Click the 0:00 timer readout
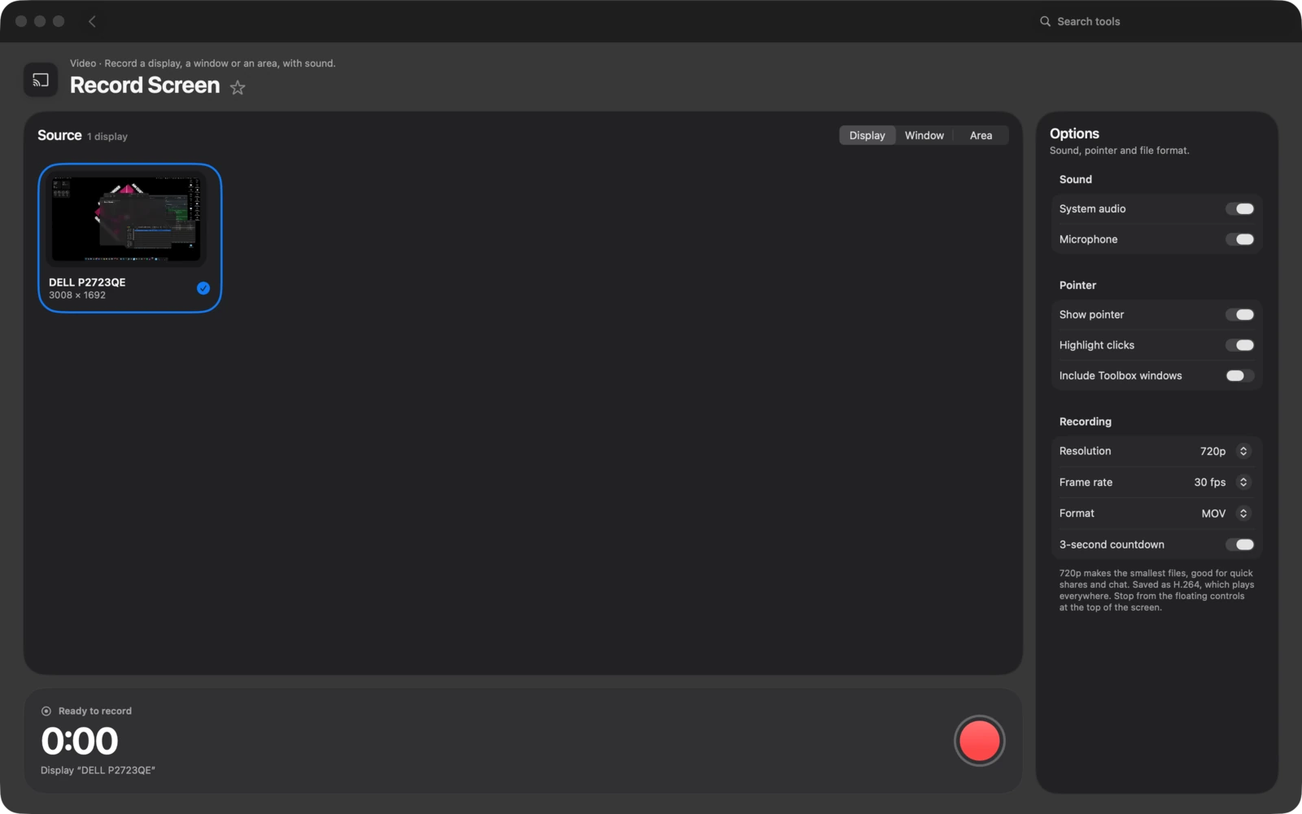 point(80,741)
